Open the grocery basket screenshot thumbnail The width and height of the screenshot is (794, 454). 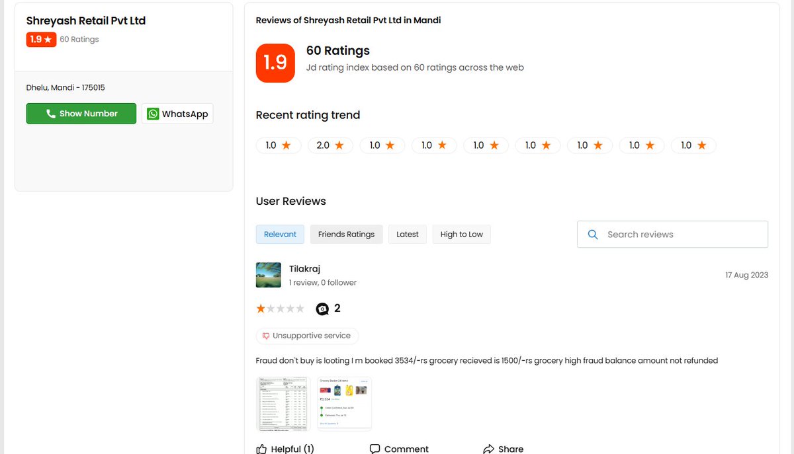tap(344, 403)
